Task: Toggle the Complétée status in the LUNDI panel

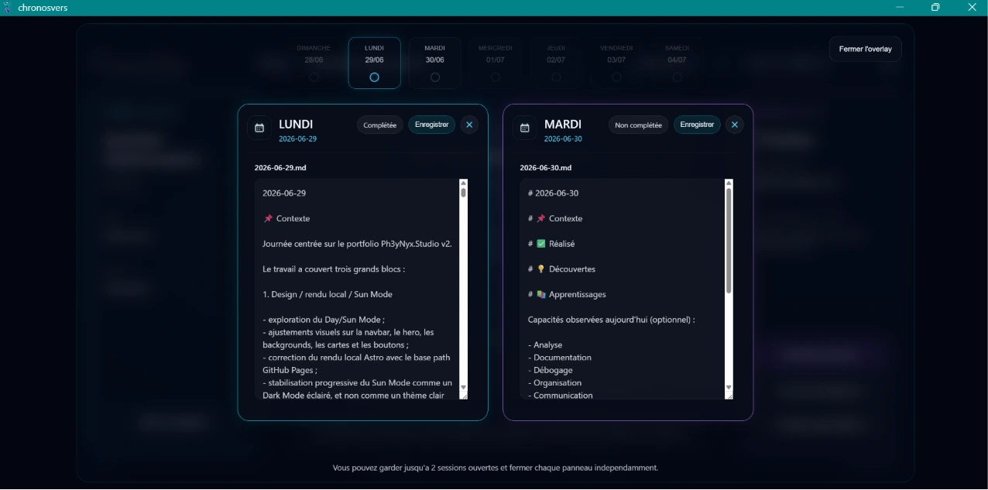Action: point(380,125)
